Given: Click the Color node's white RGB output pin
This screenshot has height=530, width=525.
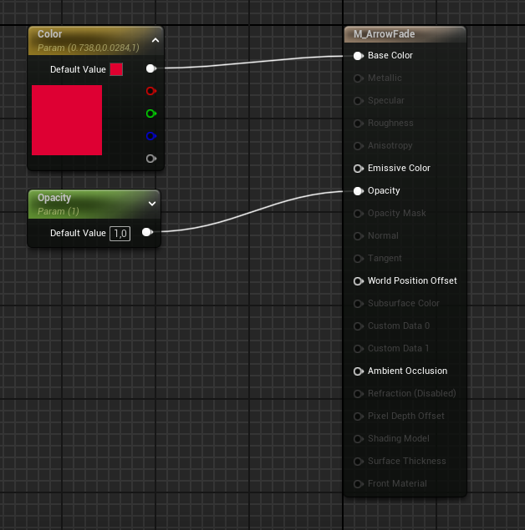Looking at the screenshot, I should click(150, 68).
